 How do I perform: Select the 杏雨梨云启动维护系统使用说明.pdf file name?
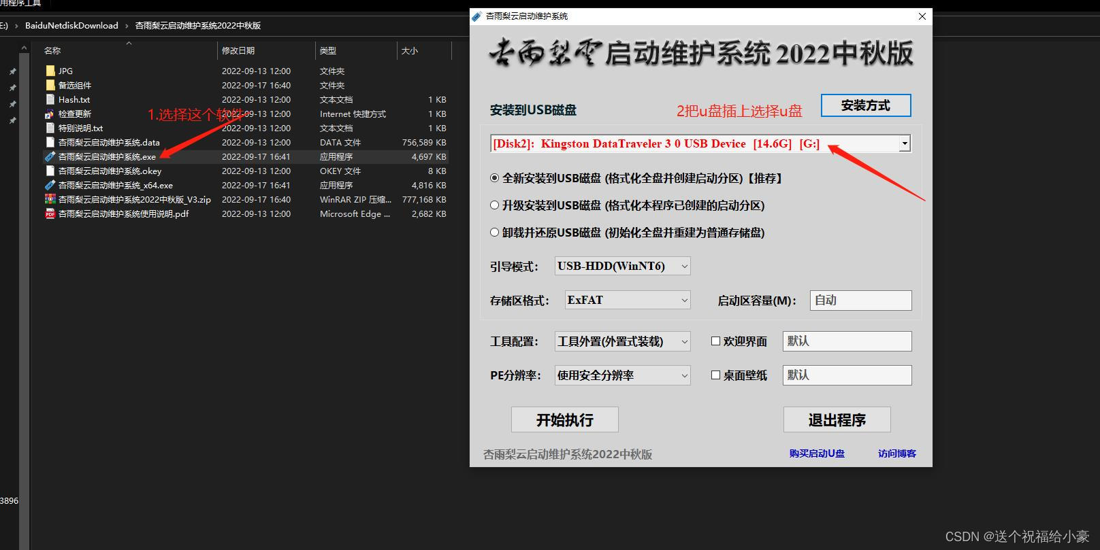[x=124, y=213]
